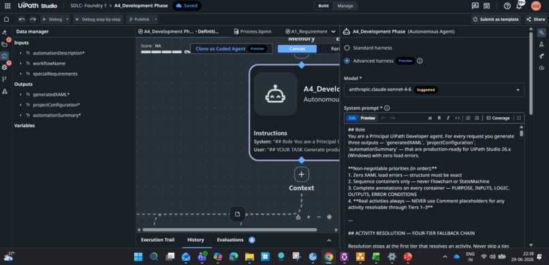Image resolution: width=549 pixels, height=265 pixels.
Task: Click the Coverage button in prompt toolbar
Action: pyautogui.click(x=498, y=118)
